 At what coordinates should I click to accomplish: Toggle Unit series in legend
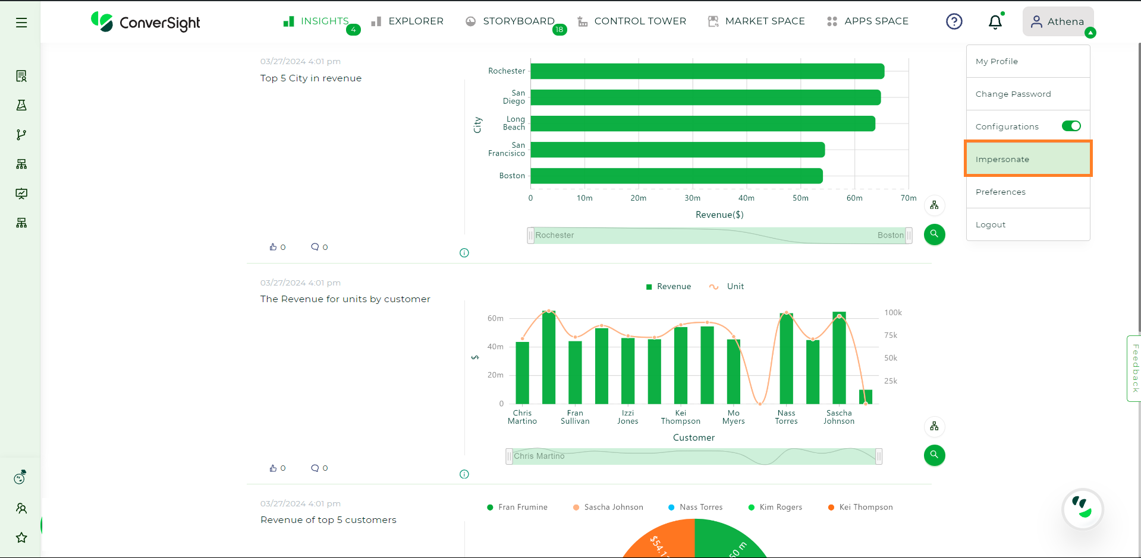pyautogui.click(x=726, y=286)
